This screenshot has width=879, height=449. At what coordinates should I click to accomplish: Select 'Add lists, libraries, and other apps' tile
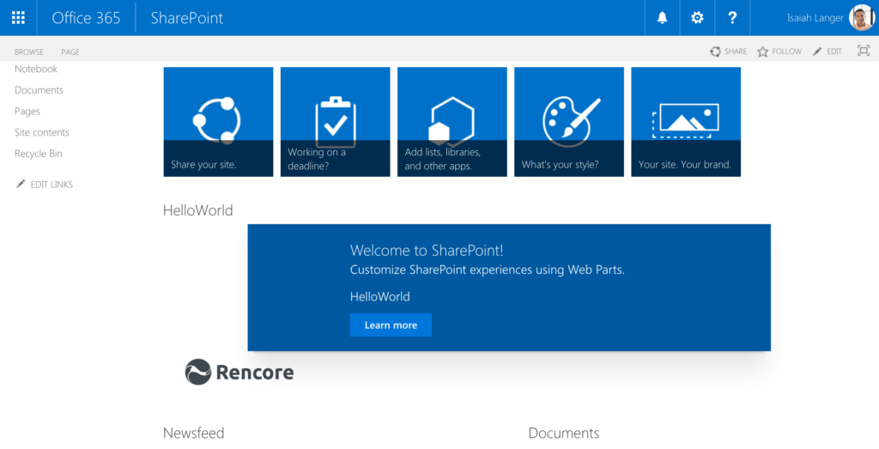452,122
